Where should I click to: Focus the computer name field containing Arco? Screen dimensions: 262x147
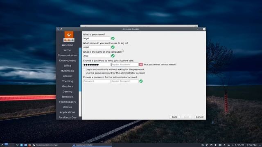pos(97,56)
